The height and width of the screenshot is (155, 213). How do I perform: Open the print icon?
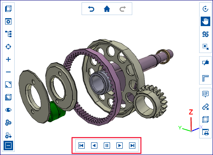205,132
